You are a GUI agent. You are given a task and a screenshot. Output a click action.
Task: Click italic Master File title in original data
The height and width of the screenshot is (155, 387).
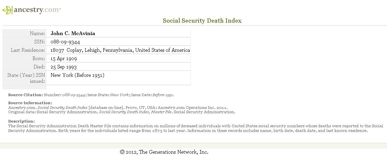(x=135, y=112)
